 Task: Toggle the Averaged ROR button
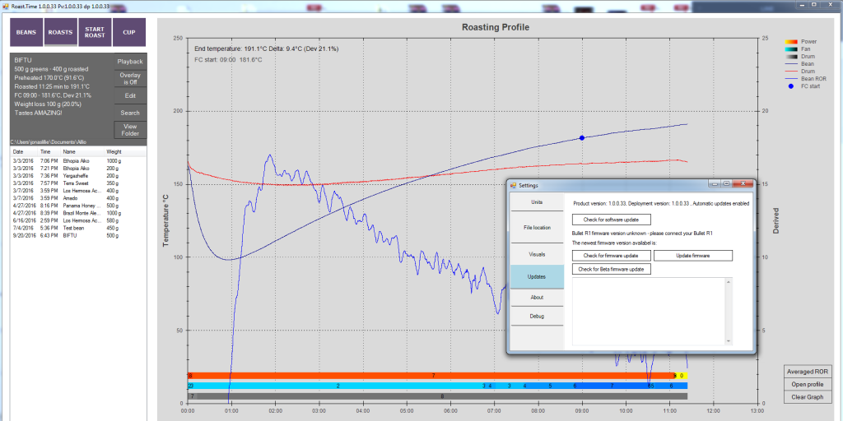coord(808,372)
